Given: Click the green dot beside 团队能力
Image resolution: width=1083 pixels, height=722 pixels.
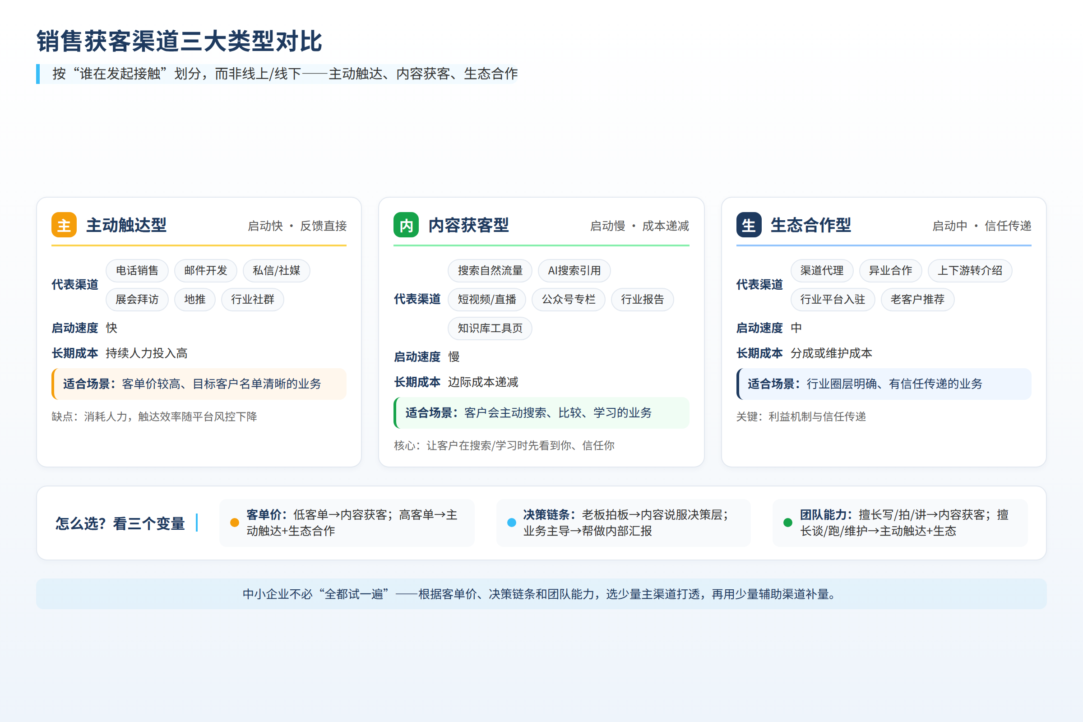Looking at the screenshot, I should click(x=788, y=523).
